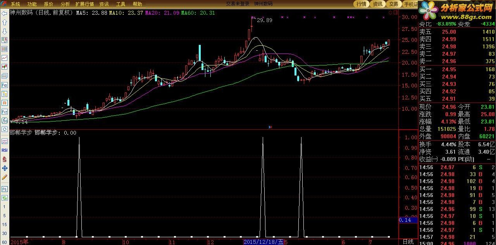Viewport: 496px width, 245px height.
Task: Select the 30-minute period in sidebar
Action: tap(5, 233)
